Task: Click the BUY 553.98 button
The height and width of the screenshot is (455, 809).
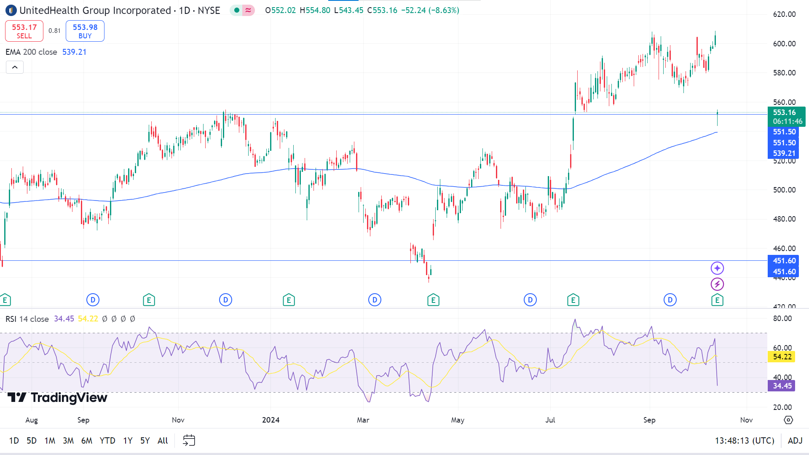Action: coord(85,31)
